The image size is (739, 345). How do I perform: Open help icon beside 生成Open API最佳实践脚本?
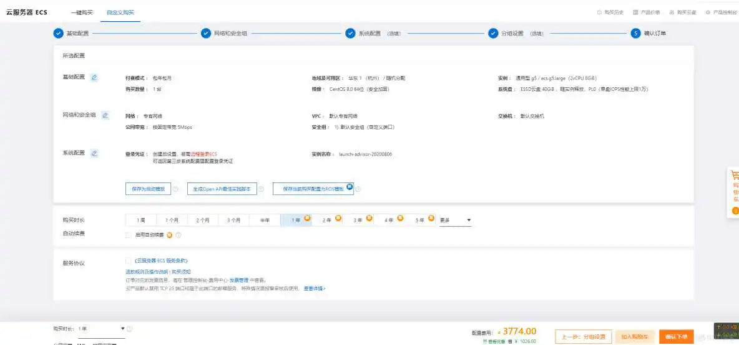[261, 189]
